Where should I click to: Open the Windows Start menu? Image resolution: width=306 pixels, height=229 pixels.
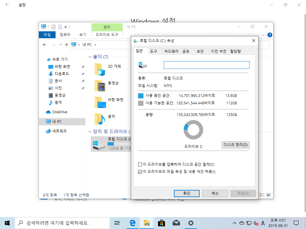click(x=7, y=223)
